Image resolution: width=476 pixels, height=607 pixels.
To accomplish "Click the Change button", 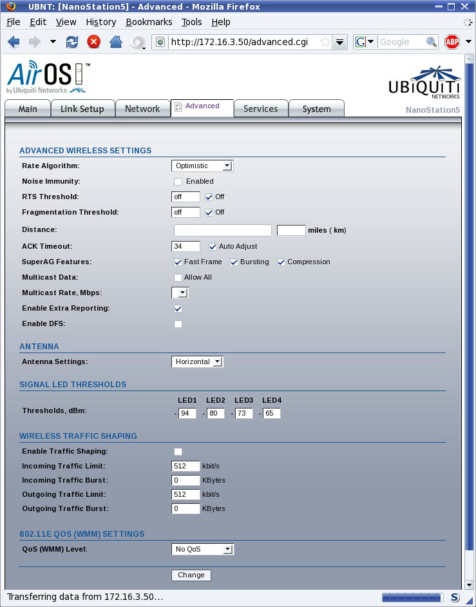I will [x=191, y=575].
